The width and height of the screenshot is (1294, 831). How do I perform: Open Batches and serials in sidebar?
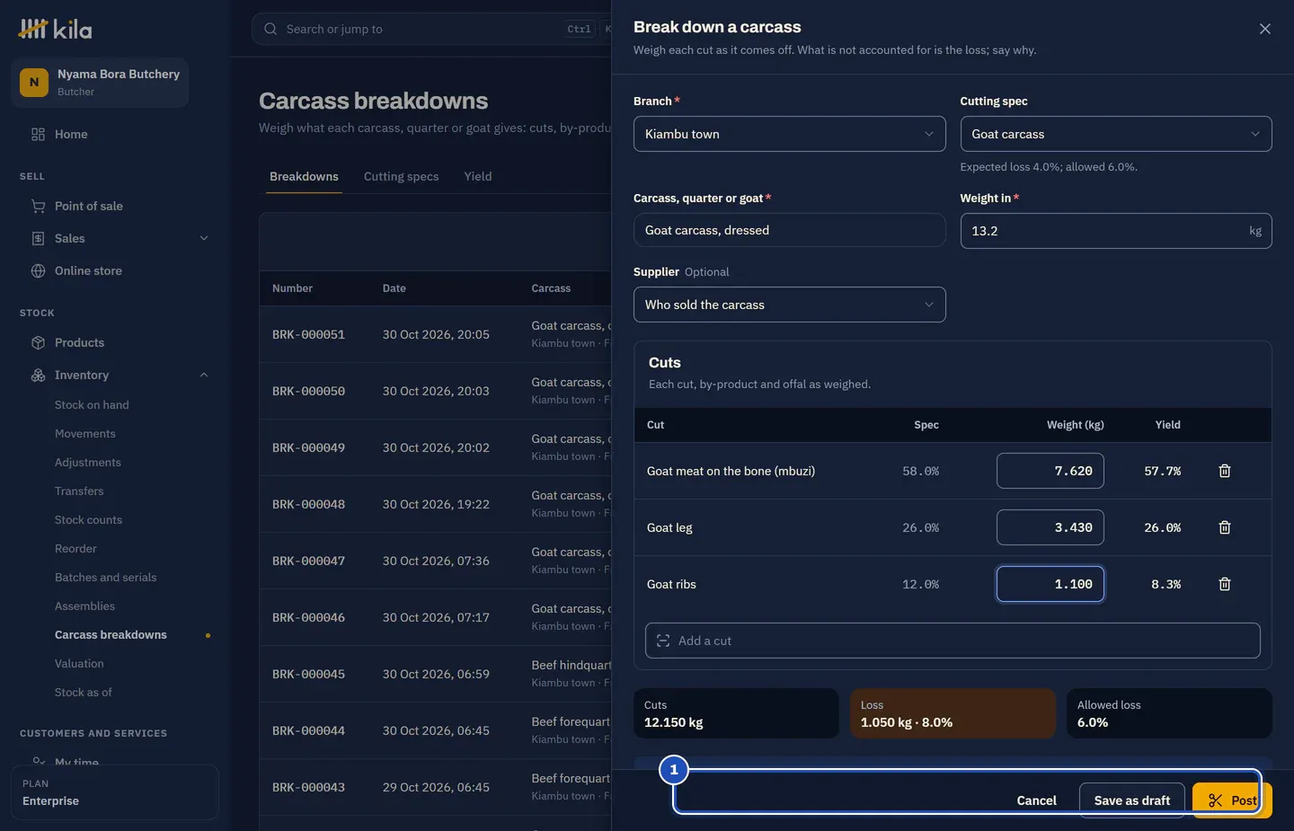coord(105,578)
